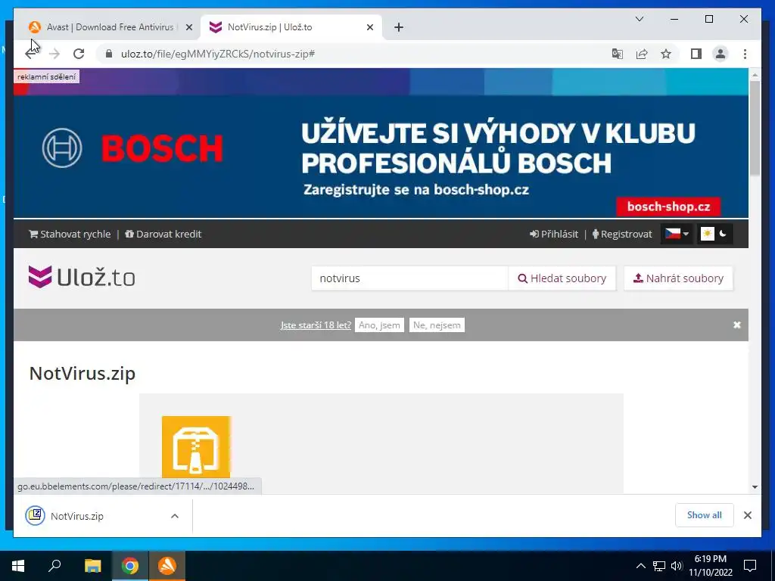
Task: Click Stahovat rychle link
Action: 70,235
